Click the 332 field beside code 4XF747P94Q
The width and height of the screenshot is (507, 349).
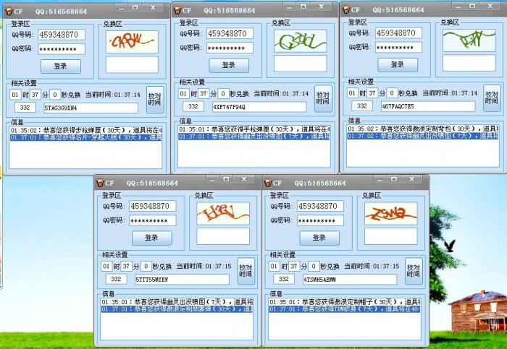[x=193, y=106]
